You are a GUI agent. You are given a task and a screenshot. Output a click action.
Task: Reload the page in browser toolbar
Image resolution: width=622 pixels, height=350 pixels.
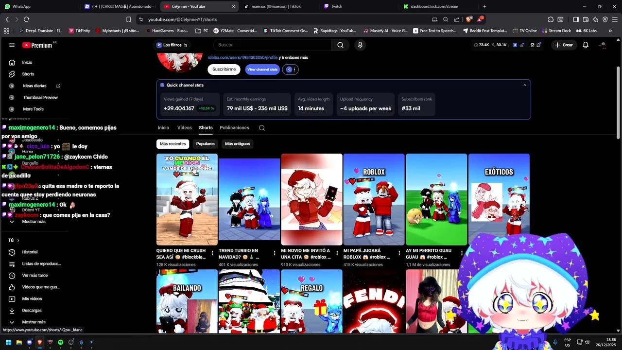click(x=26, y=19)
